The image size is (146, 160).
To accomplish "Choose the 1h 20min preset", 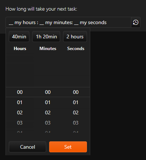I will click(46, 37).
